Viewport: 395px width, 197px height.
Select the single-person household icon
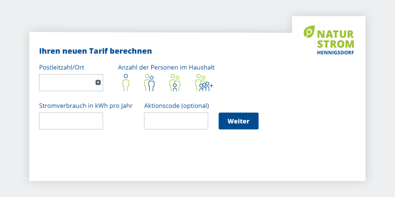[126, 83]
